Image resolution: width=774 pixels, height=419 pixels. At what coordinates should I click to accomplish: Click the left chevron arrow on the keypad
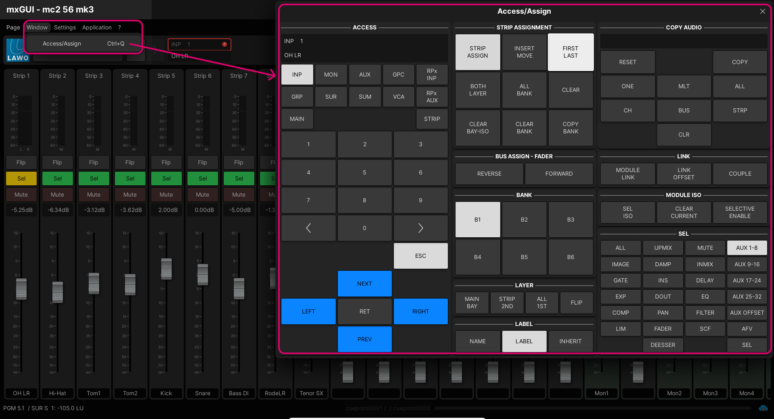pos(308,228)
